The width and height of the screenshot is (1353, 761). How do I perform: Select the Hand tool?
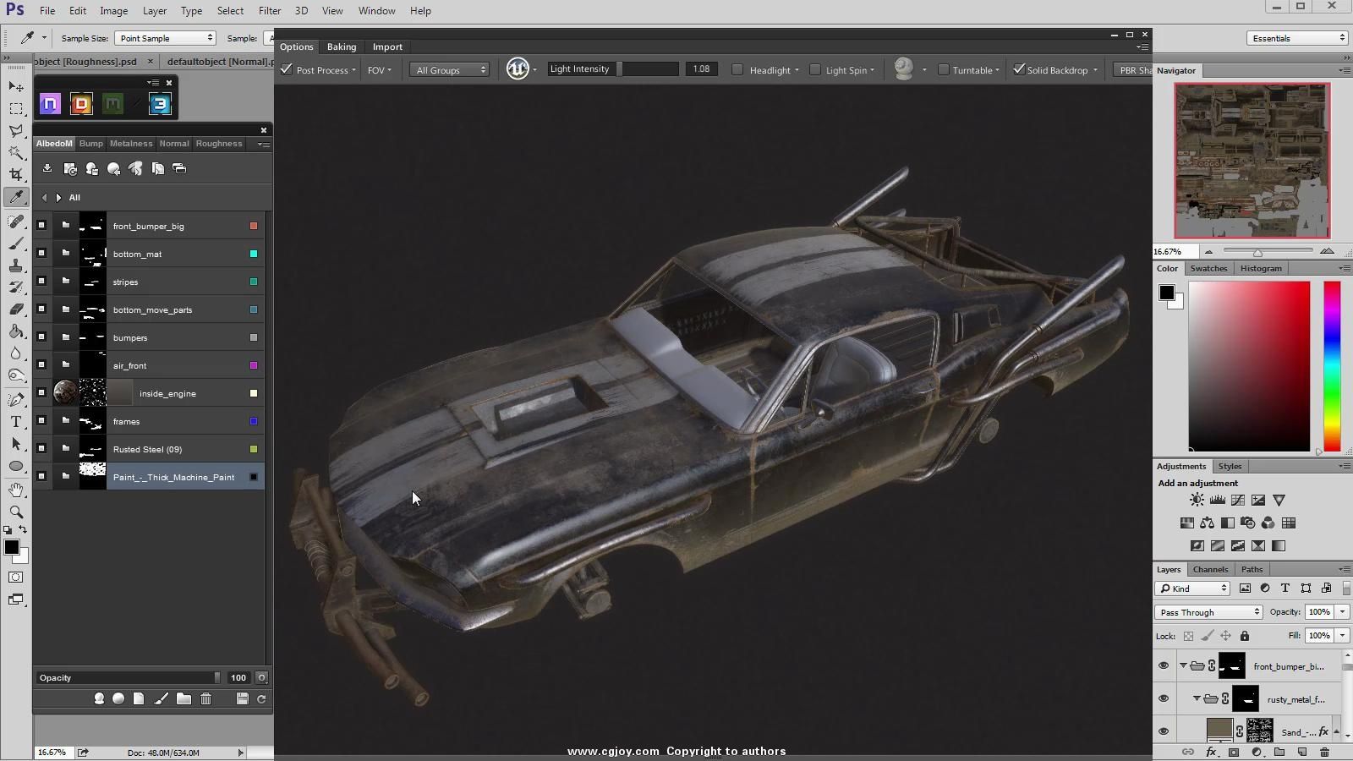coord(16,490)
